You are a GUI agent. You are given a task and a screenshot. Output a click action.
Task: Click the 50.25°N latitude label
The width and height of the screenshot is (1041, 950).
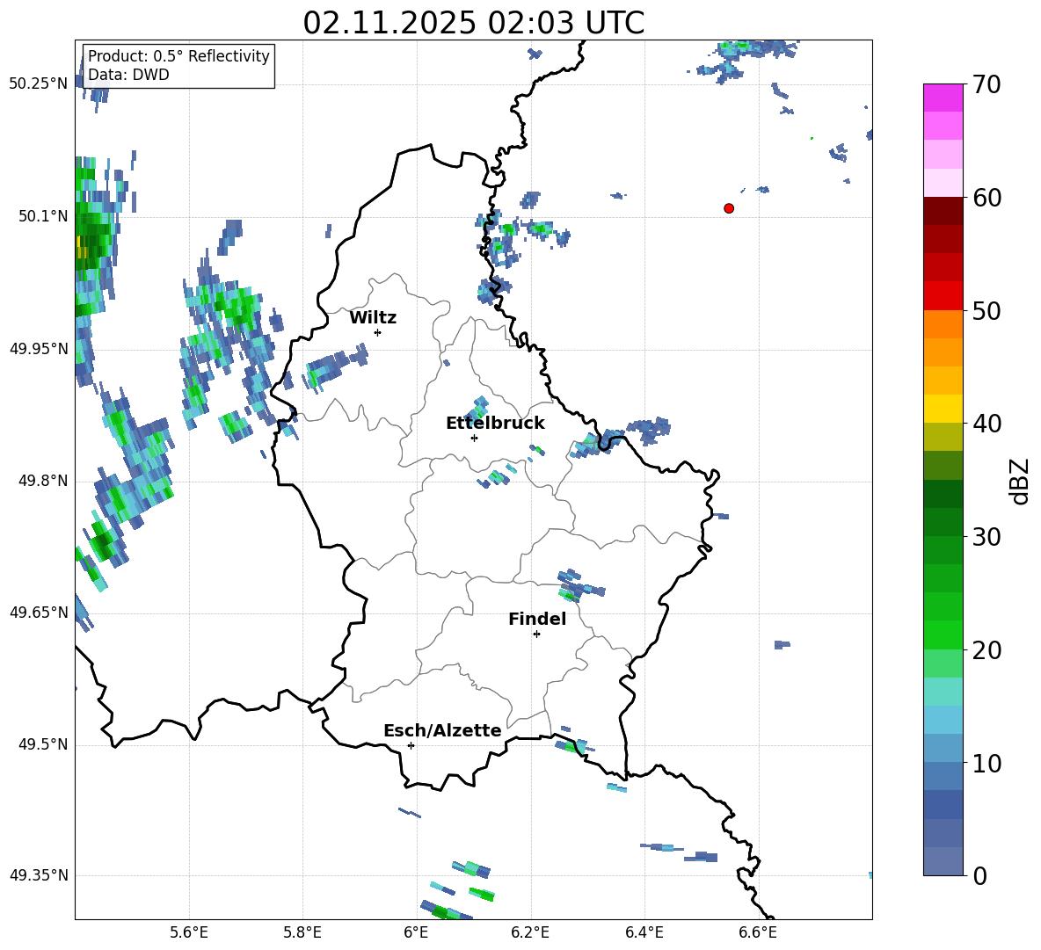(39, 84)
